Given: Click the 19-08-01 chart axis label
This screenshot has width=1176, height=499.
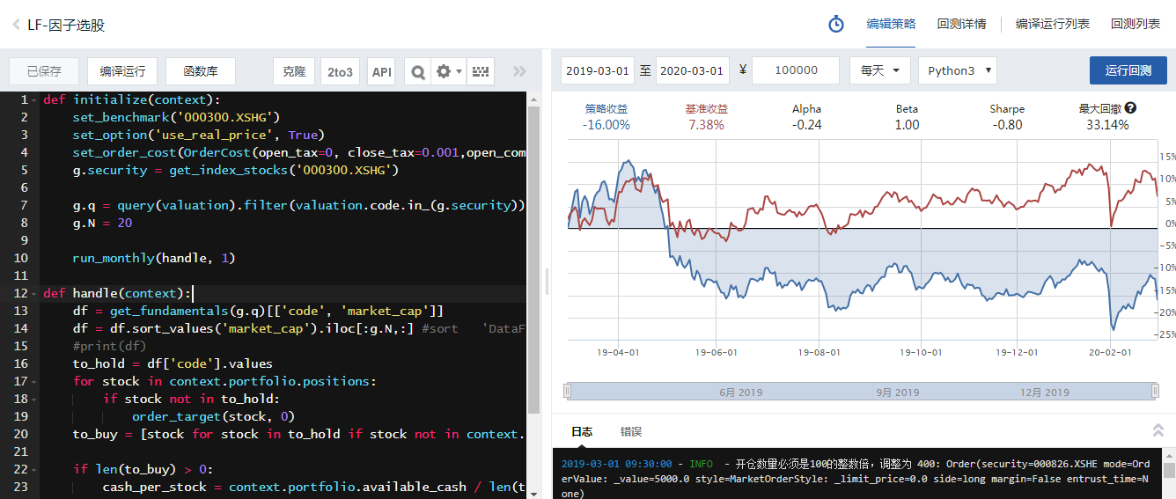Looking at the screenshot, I should [819, 352].
